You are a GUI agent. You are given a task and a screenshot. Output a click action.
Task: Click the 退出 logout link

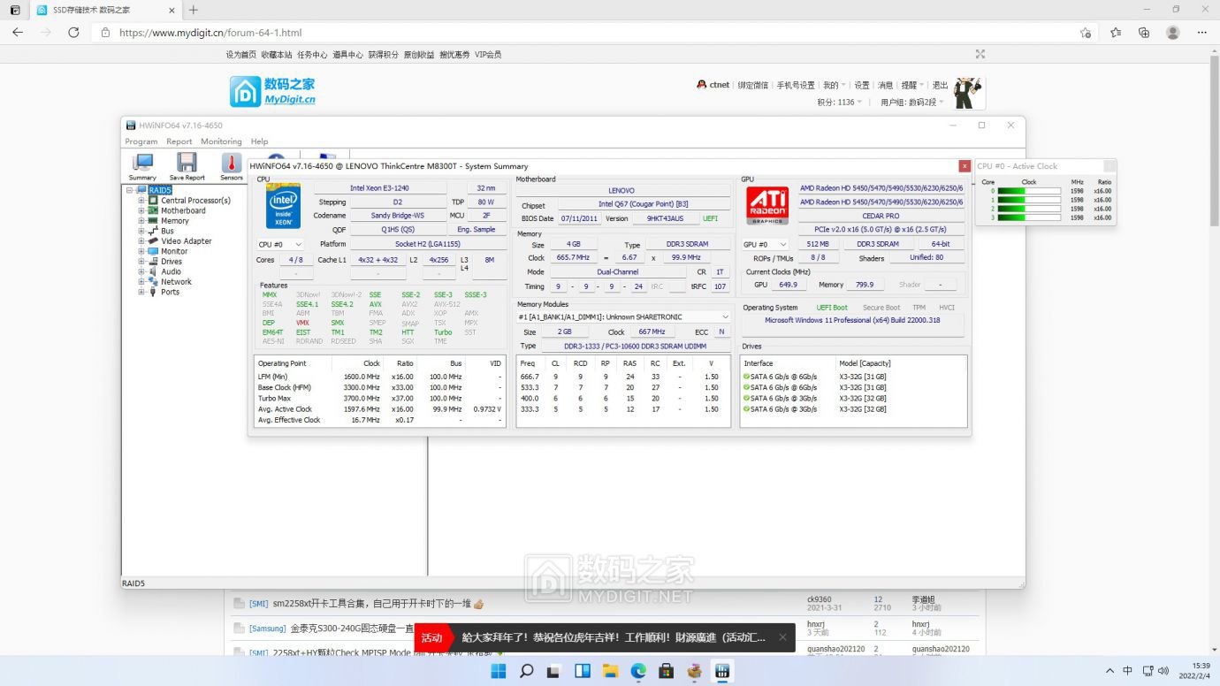click(x=940, y=85)
